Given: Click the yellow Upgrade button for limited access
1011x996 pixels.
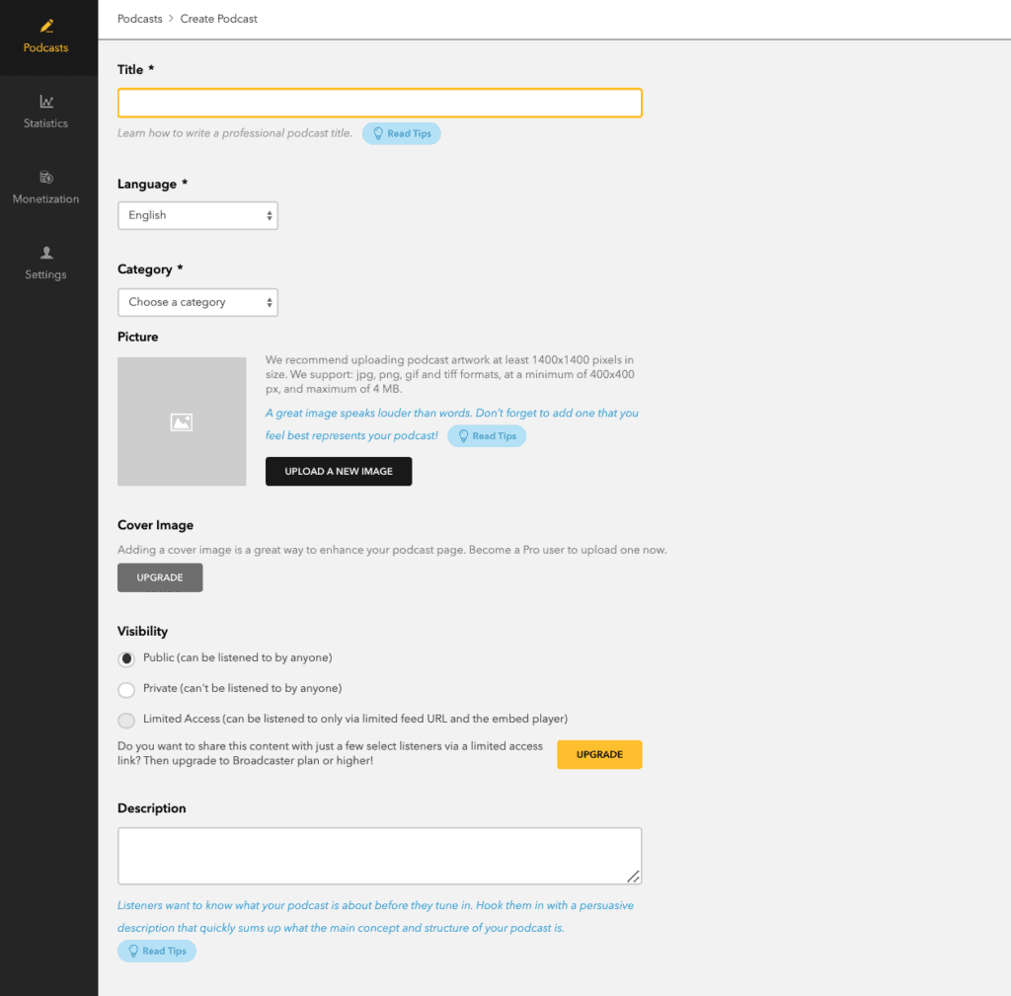Looking at the screenshot, I should click(x=599, y=754).
